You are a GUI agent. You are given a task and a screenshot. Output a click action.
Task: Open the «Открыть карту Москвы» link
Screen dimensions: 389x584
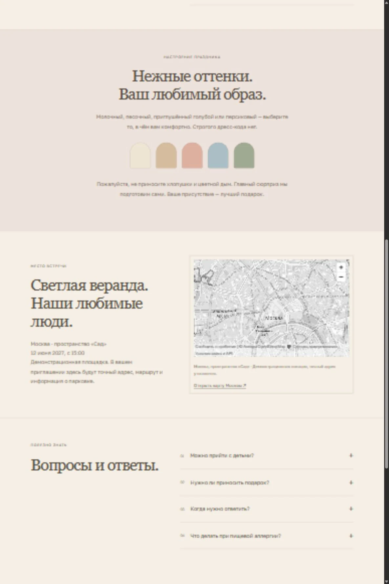(220, 386)
